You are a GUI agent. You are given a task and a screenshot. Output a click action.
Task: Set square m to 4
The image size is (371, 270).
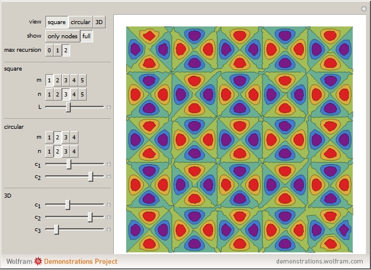74,81
